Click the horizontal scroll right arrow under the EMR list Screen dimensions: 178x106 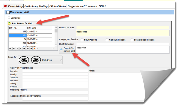53,48
